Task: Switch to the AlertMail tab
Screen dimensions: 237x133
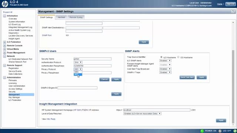Action: [61, 17]
